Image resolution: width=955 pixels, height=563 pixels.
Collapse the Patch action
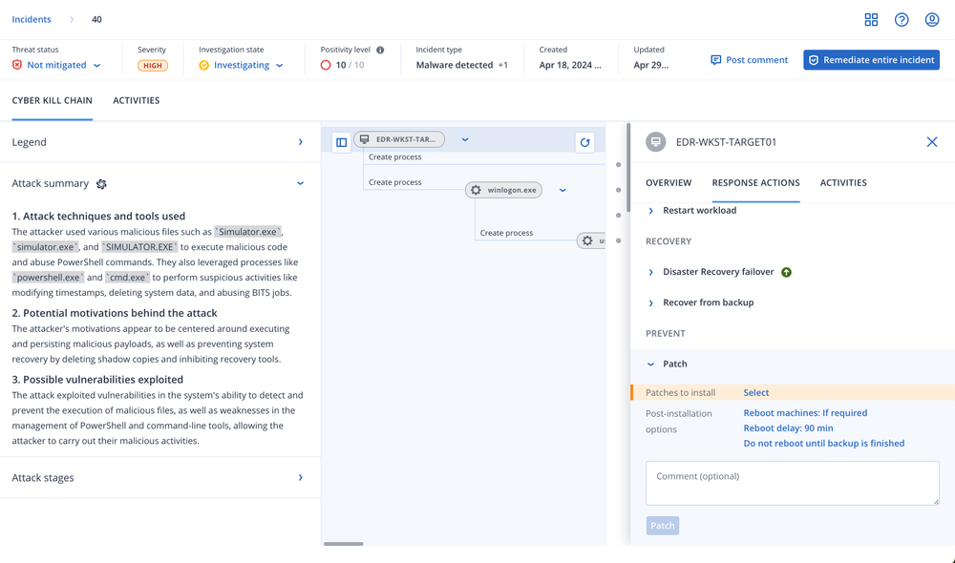pos(651,364)
